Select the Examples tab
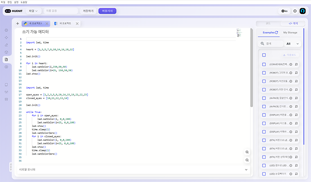 point(268,32)
